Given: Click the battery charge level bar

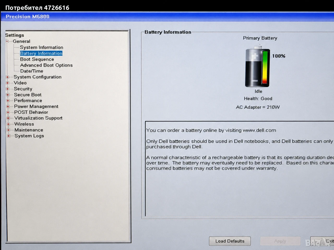Looking at the screenshot, I should click(265, 67).
